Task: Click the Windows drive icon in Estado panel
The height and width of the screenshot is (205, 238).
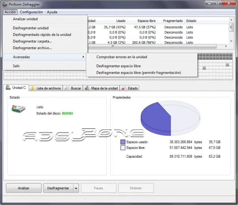Action: pos(18,109)
